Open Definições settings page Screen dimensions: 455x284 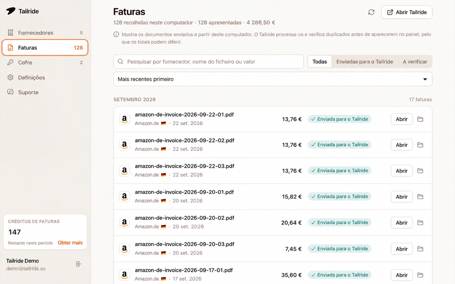pos(45,78)
